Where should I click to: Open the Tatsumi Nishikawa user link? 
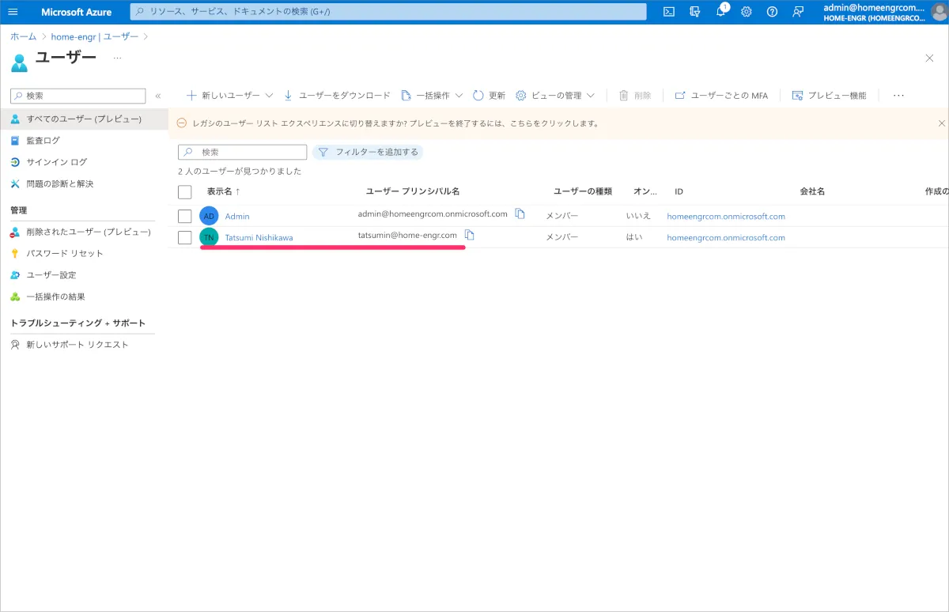[x=259, y=237]
